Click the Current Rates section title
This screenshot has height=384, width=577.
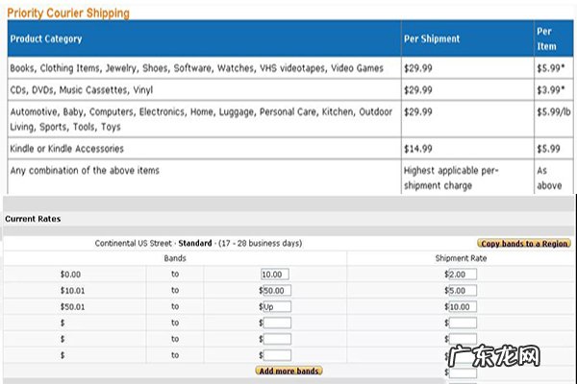click(x=34, y=219)
